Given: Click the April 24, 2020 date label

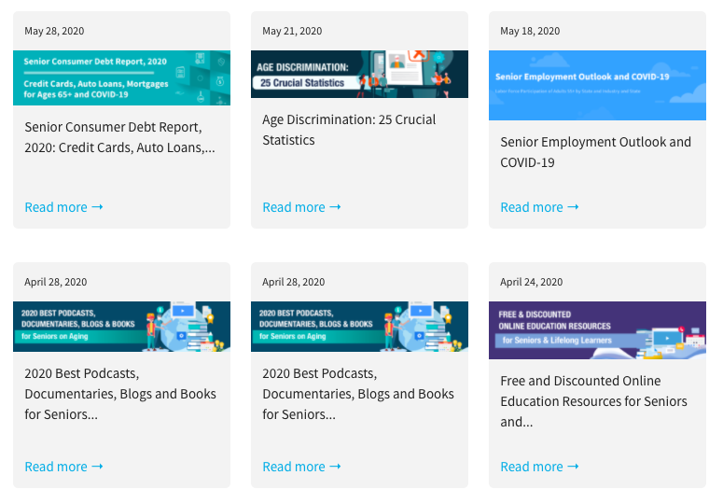Looking at the screenshot, I should tap(531, 282).
